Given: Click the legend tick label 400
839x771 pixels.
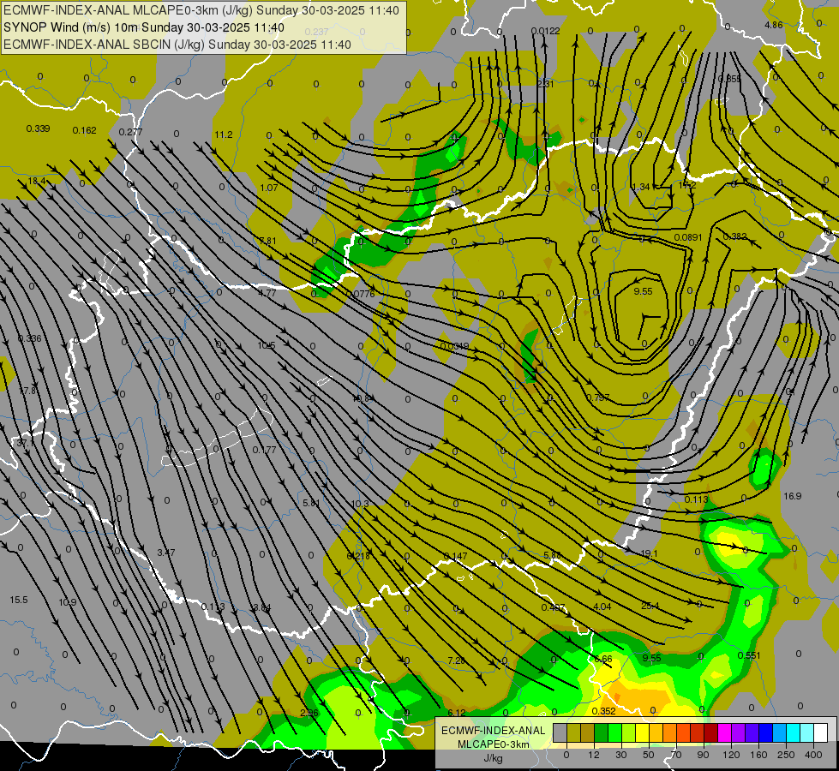Looking at the screenshot, I should pyautogui.click(x=813, y=755).
